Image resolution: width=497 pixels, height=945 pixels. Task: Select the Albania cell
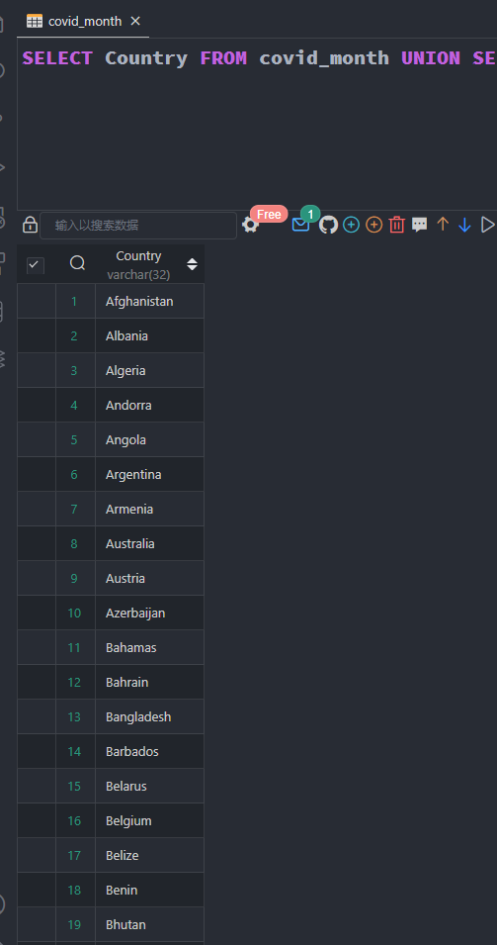(150, 335)
